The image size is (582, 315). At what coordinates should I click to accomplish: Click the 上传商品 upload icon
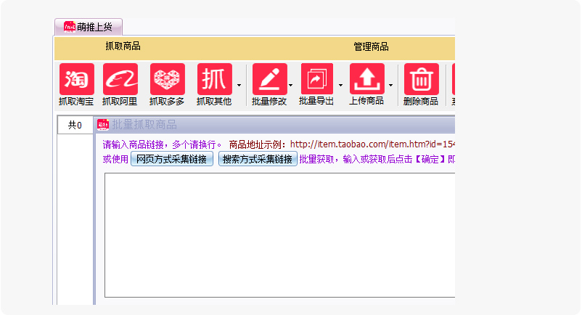pos(367,79)
